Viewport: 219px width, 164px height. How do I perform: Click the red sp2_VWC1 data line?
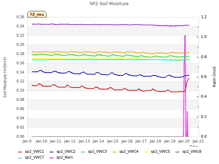(x=110, y=88)
